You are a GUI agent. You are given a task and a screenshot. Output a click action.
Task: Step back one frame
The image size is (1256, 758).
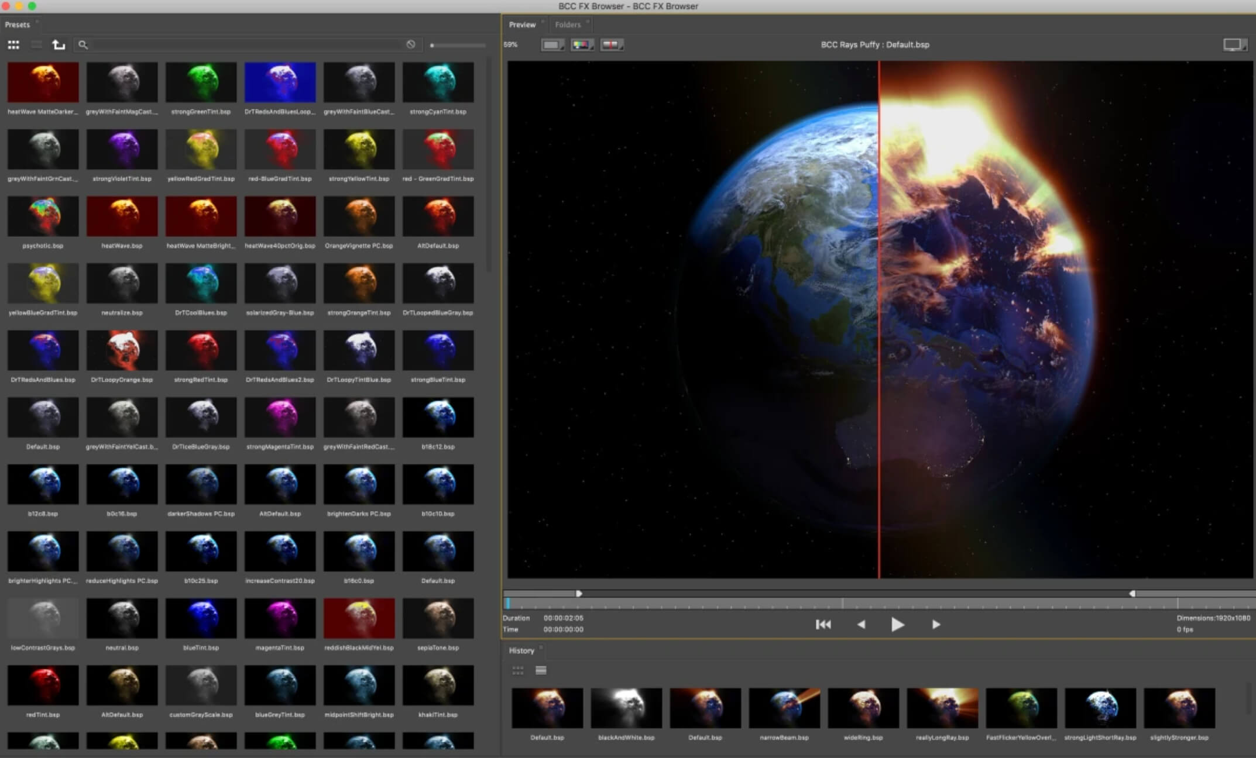[x=861, y=625]
